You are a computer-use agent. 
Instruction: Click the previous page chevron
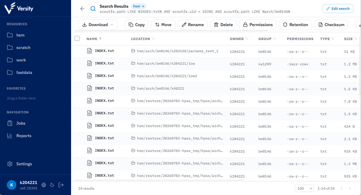tap(342, 188)
